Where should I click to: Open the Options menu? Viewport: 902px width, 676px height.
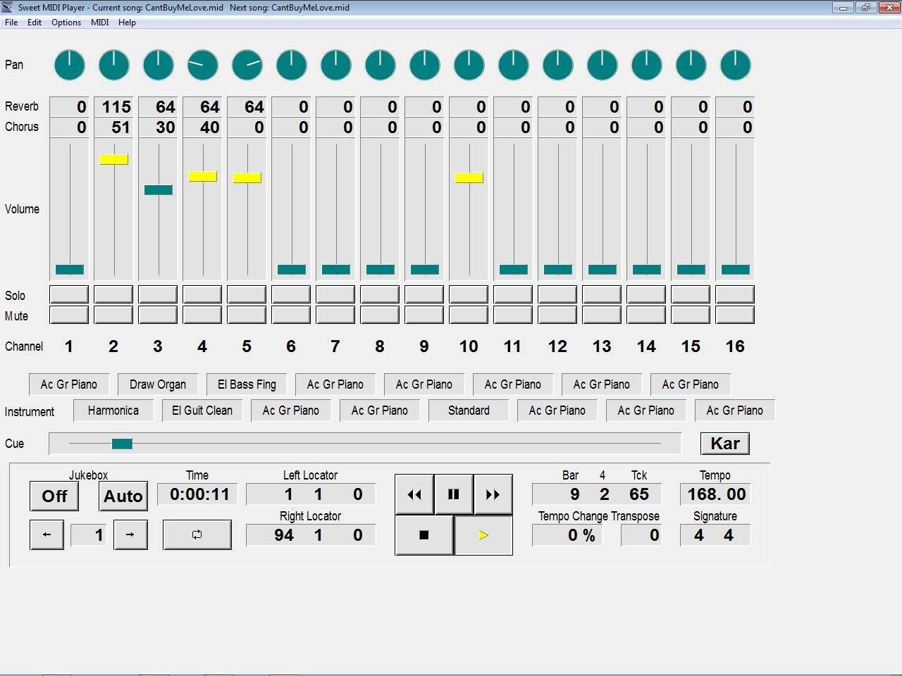(66, 22)
